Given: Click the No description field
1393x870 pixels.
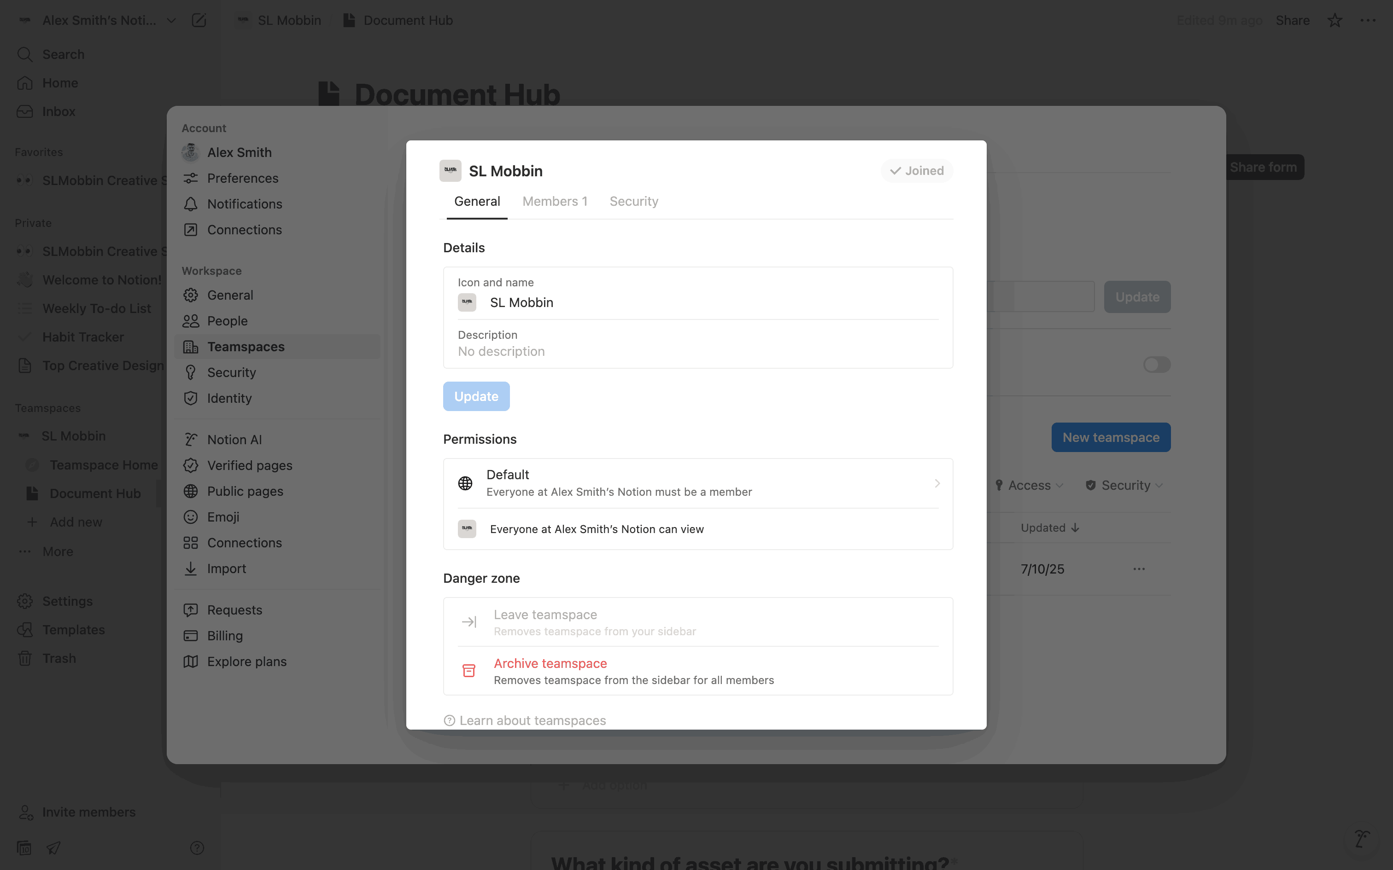Looking at the screenshot, I should 501,352.
